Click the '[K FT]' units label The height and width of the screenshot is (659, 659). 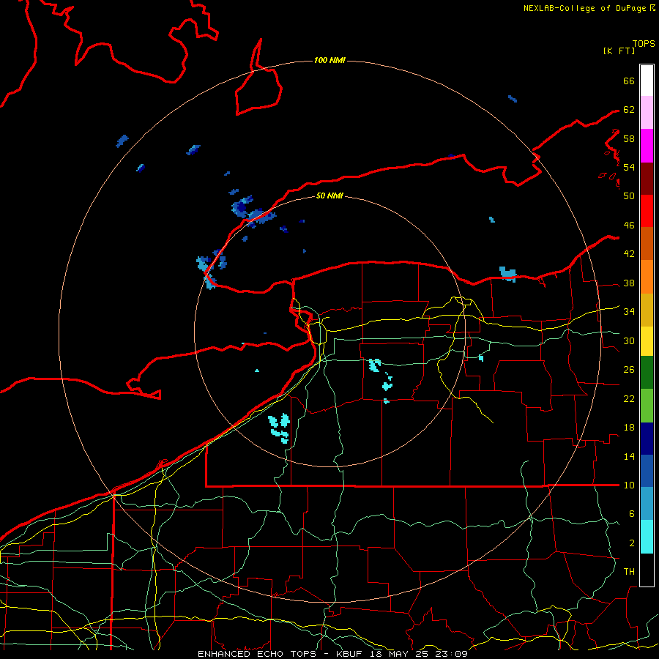point(619,51)
